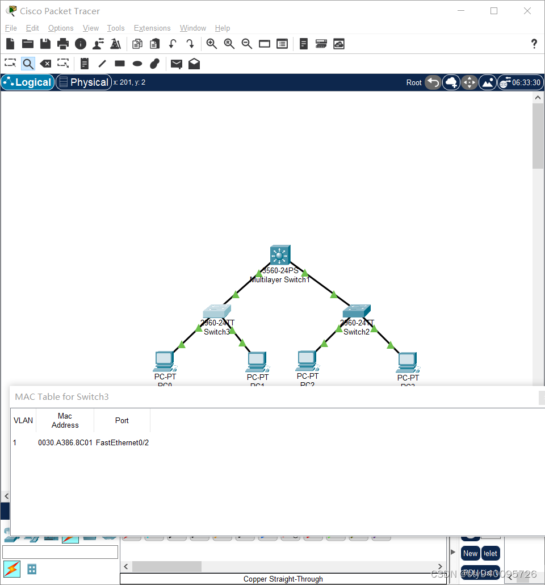The width and height of the screenshot is (545, 585).
Task: Open the environment time 06:33:30 button
Action: click(x=521, y=82)
